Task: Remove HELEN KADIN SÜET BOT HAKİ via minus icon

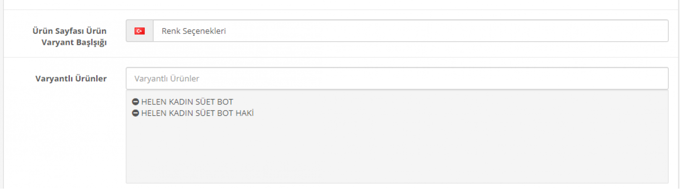Action: 135,113
